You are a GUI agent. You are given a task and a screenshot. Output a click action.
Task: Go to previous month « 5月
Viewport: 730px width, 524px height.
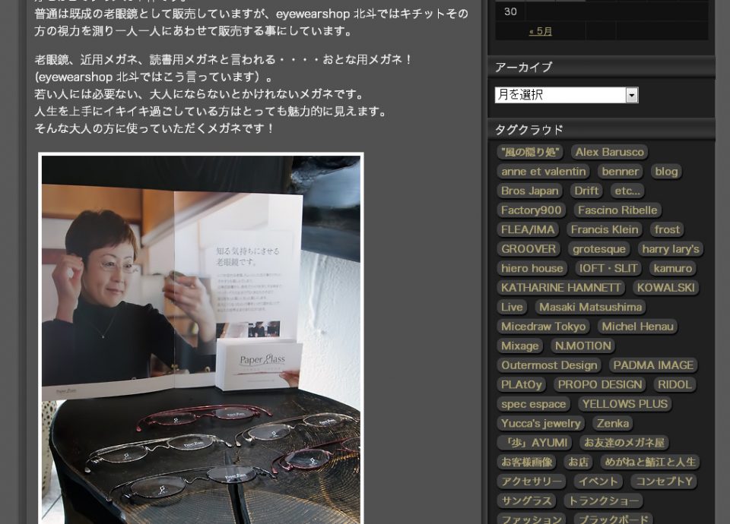[x=541, y=31]
